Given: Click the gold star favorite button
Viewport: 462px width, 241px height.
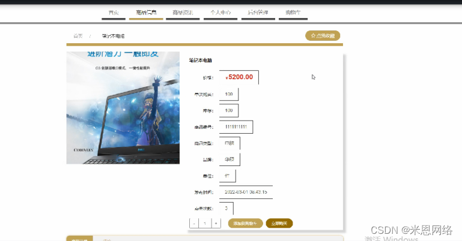Looking at the screenshot, I should pyautogui.click(x=323, y=35).
